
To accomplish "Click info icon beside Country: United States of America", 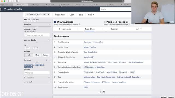I will (129, 24).
